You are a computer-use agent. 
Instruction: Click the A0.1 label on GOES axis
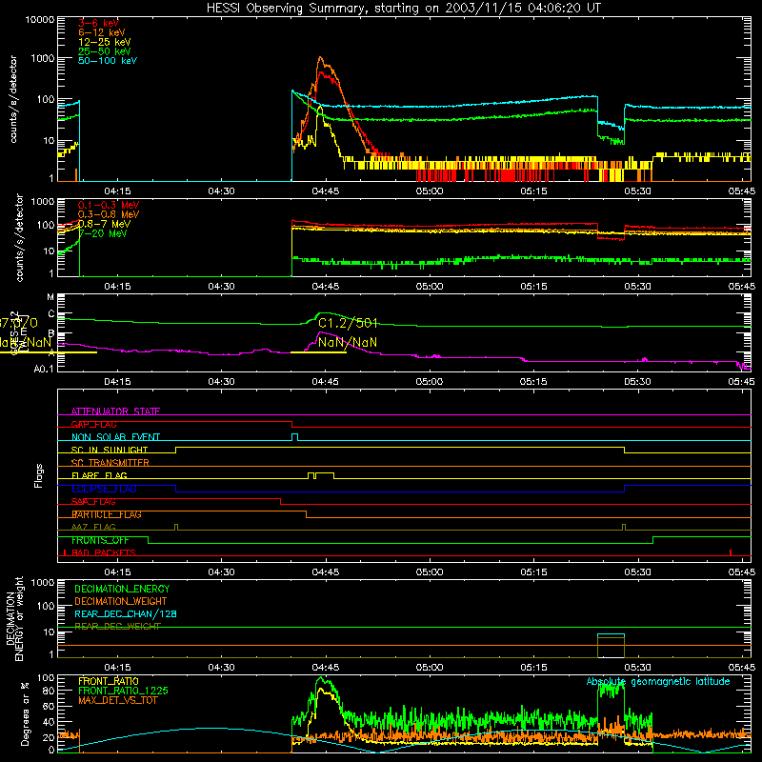pos(44,369)
